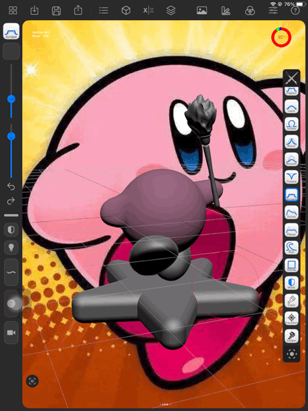
Task: Toggle the symmetry mirror icon
Action: tap(149, 11)
